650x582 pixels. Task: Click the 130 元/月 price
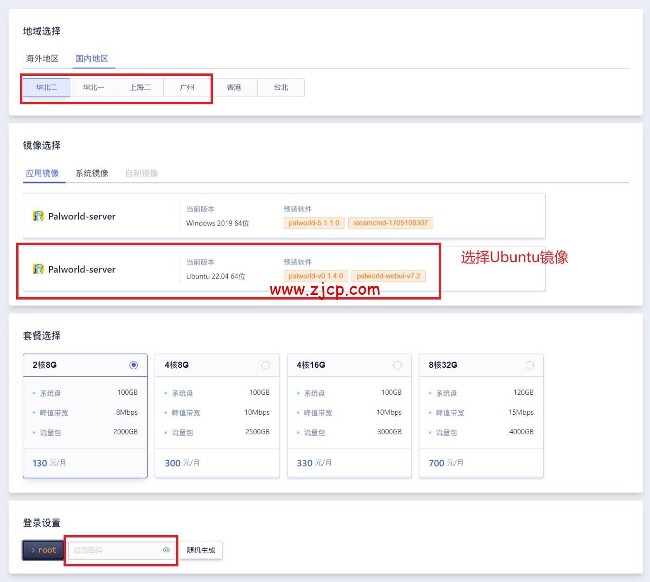pyautogui.click(x=49, y=463)
